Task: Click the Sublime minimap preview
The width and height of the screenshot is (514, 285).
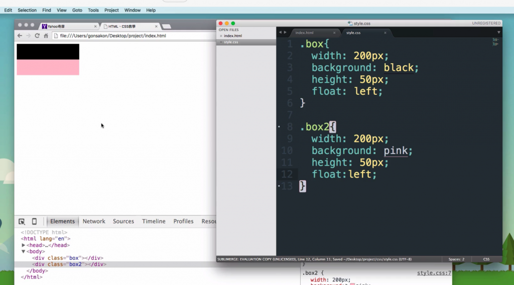Action: 495,42
